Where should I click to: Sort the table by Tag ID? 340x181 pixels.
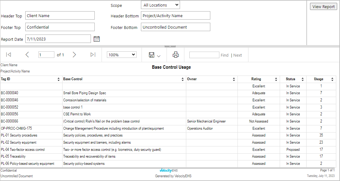pos(58,79)
